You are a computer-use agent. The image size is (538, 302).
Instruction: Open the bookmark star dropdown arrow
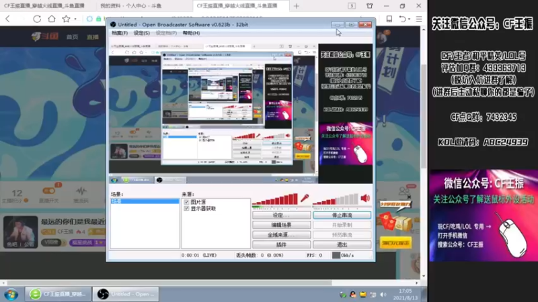(75, 19)
